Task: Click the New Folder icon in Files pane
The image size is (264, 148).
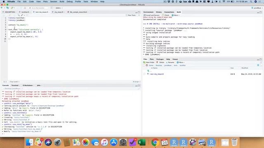Action: pos(144,62)
